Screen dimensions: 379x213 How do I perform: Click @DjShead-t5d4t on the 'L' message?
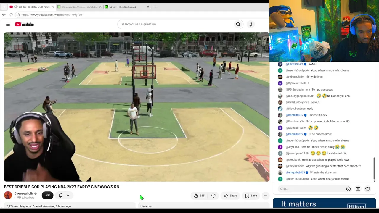pyautogui.click(x=296, y=83)
